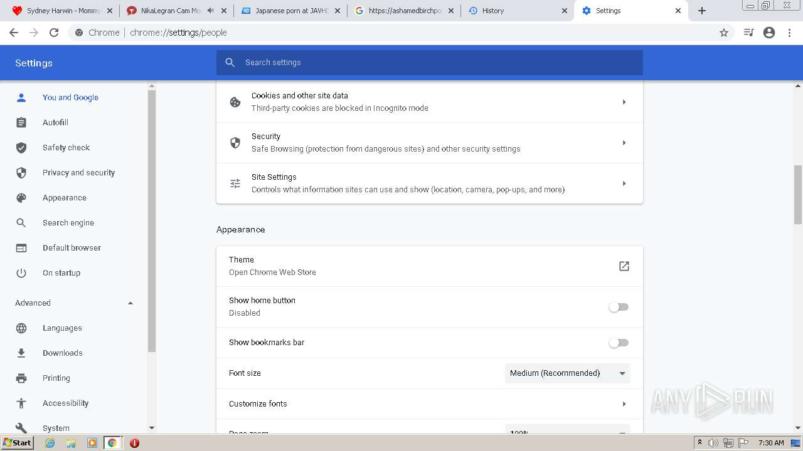Viewport: 803px width, 451px height.
Task: Open the file explorer folder on taskbar
Action: click(x=71, y=443)
